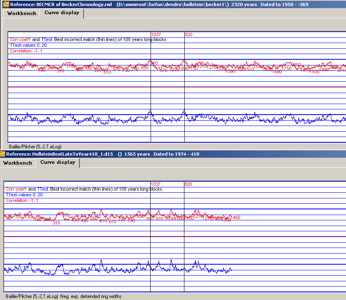Click 'TTest-values 0..20' in upper chart
The image size is (346, 300).
pos(28,45)
